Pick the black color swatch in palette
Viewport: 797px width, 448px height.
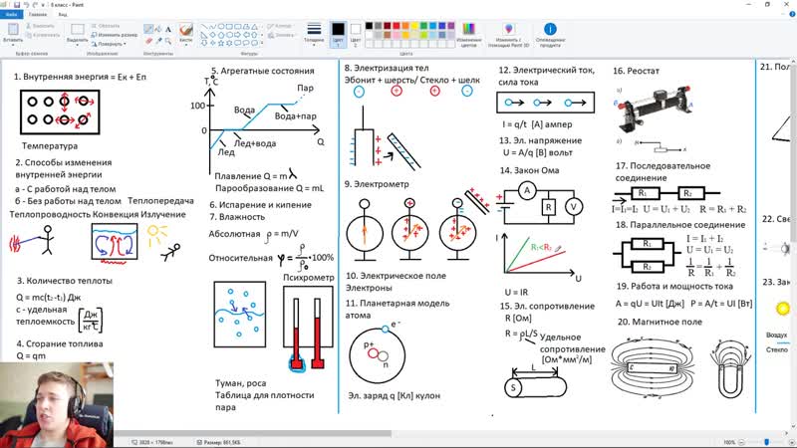(x=369, y=26)
